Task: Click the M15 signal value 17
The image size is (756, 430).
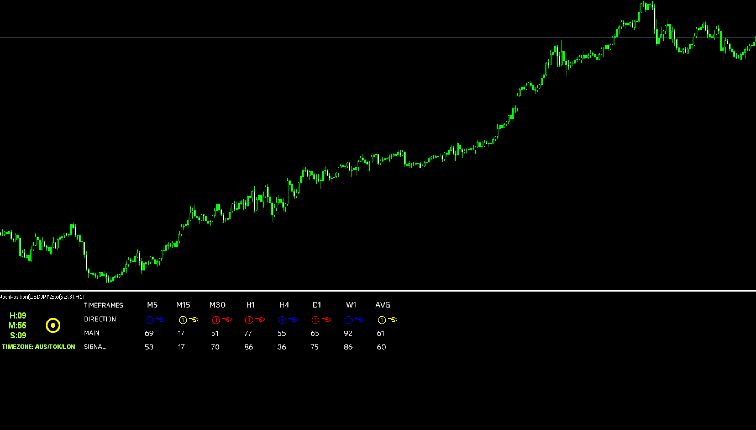Action: coord(181,347)
